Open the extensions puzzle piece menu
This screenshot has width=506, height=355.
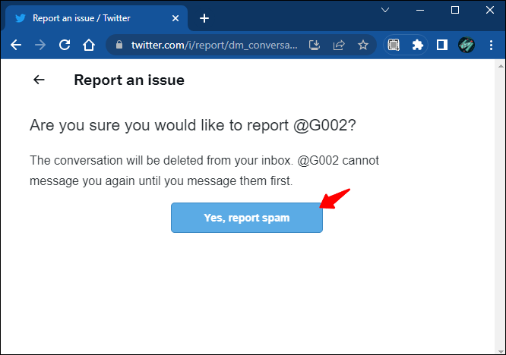point(417,45)
